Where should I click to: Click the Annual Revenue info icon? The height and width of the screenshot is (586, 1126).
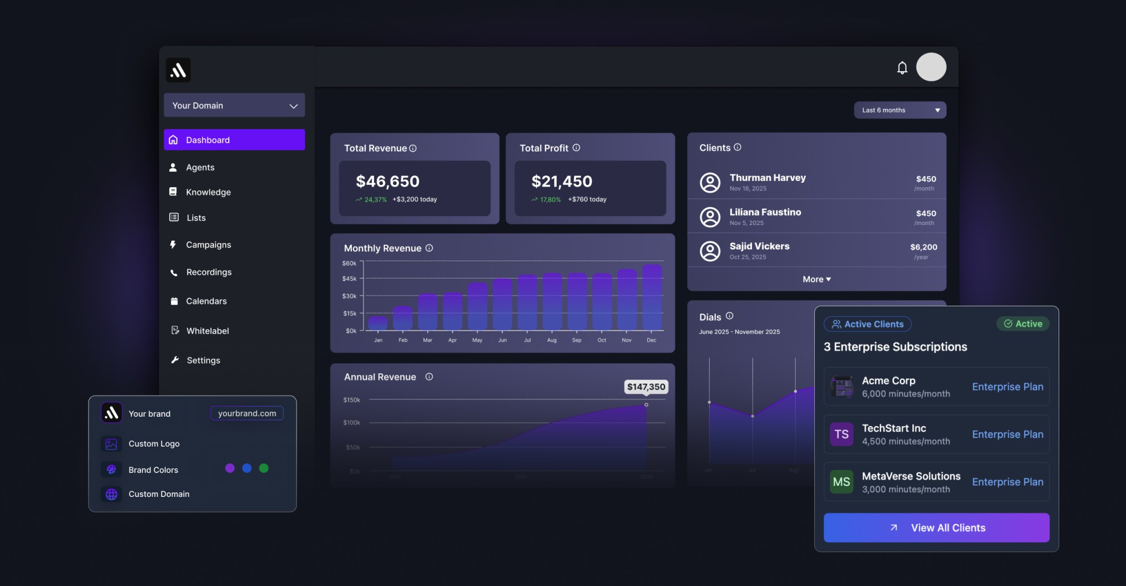coord(429,377)
